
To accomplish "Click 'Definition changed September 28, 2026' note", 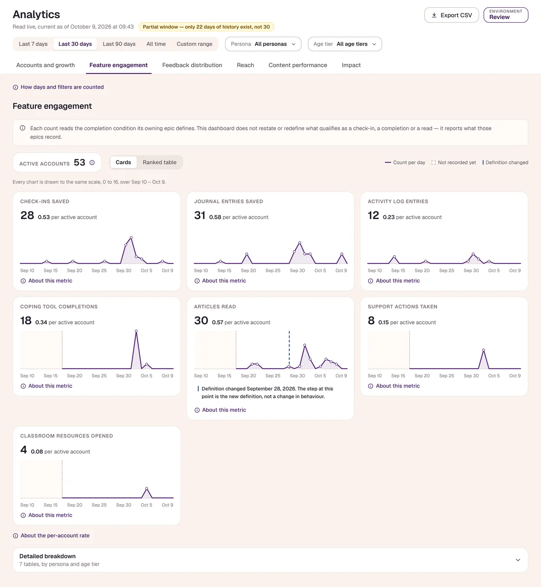I will pos(267,393).
